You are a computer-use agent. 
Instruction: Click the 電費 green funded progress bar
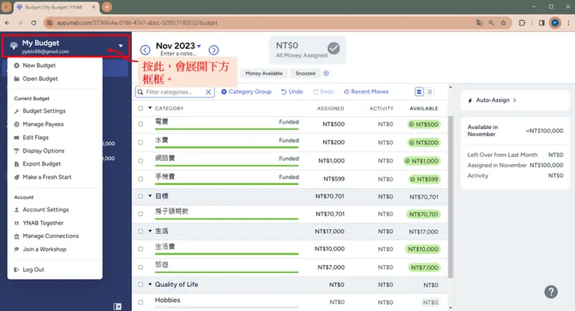(x=227, y=129)
